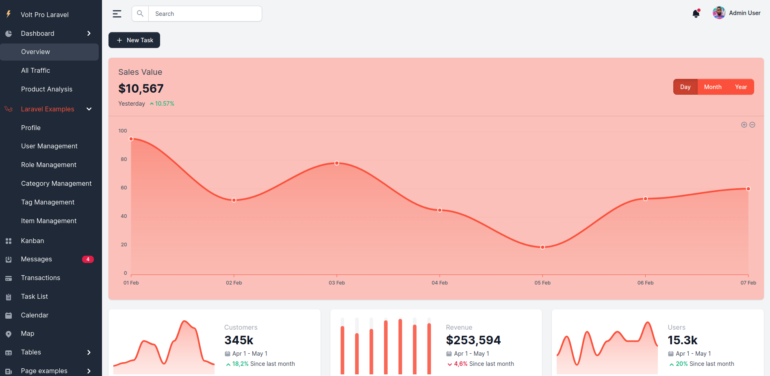Open the All Traffic page

click(x=35, y=70)
